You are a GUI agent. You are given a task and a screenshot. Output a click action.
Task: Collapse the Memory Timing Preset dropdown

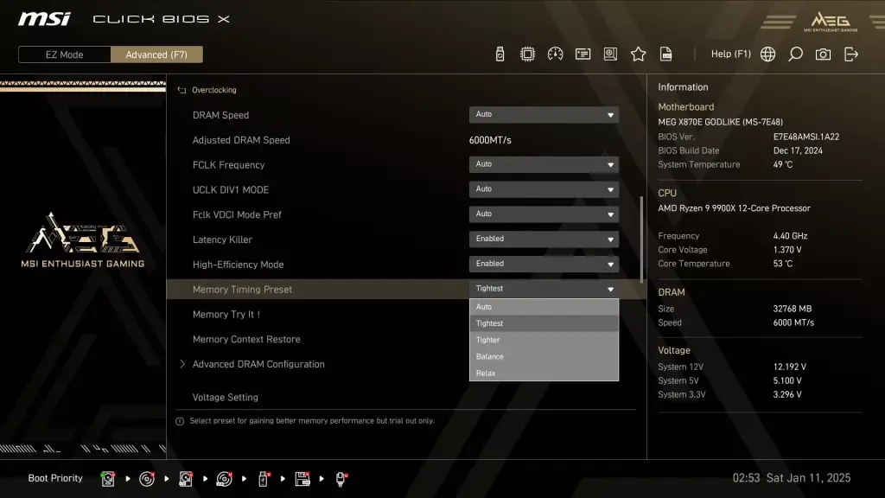pos(544,289)
